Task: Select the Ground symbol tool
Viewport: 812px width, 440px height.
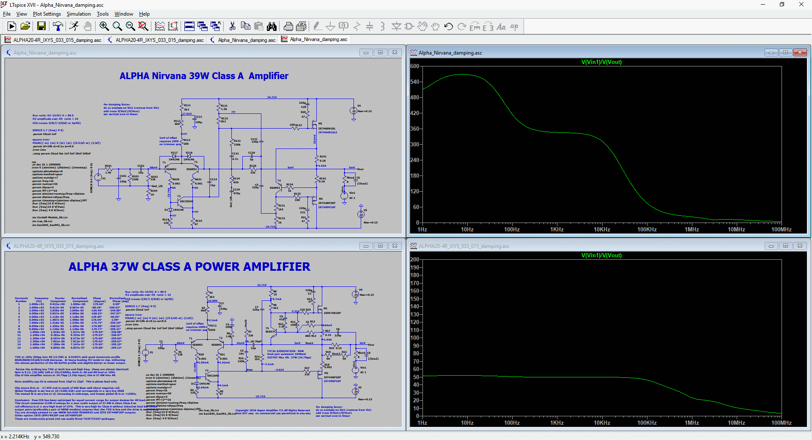Action: (x=331, y=26)
